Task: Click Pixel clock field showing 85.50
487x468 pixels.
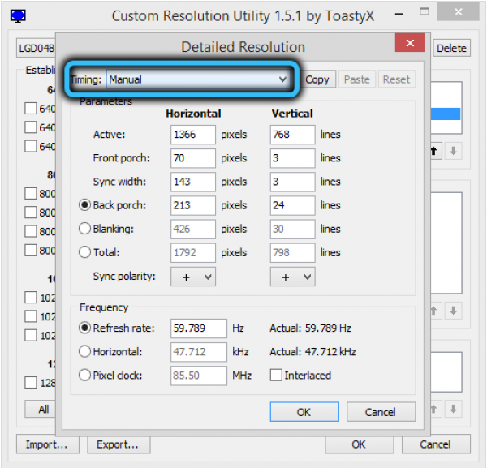Action: tap(199, 376)
